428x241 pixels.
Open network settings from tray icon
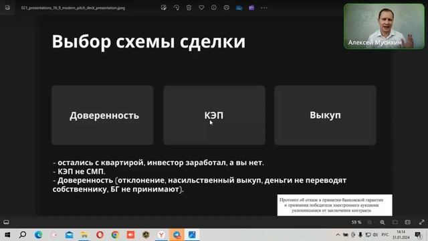point(368,235)
